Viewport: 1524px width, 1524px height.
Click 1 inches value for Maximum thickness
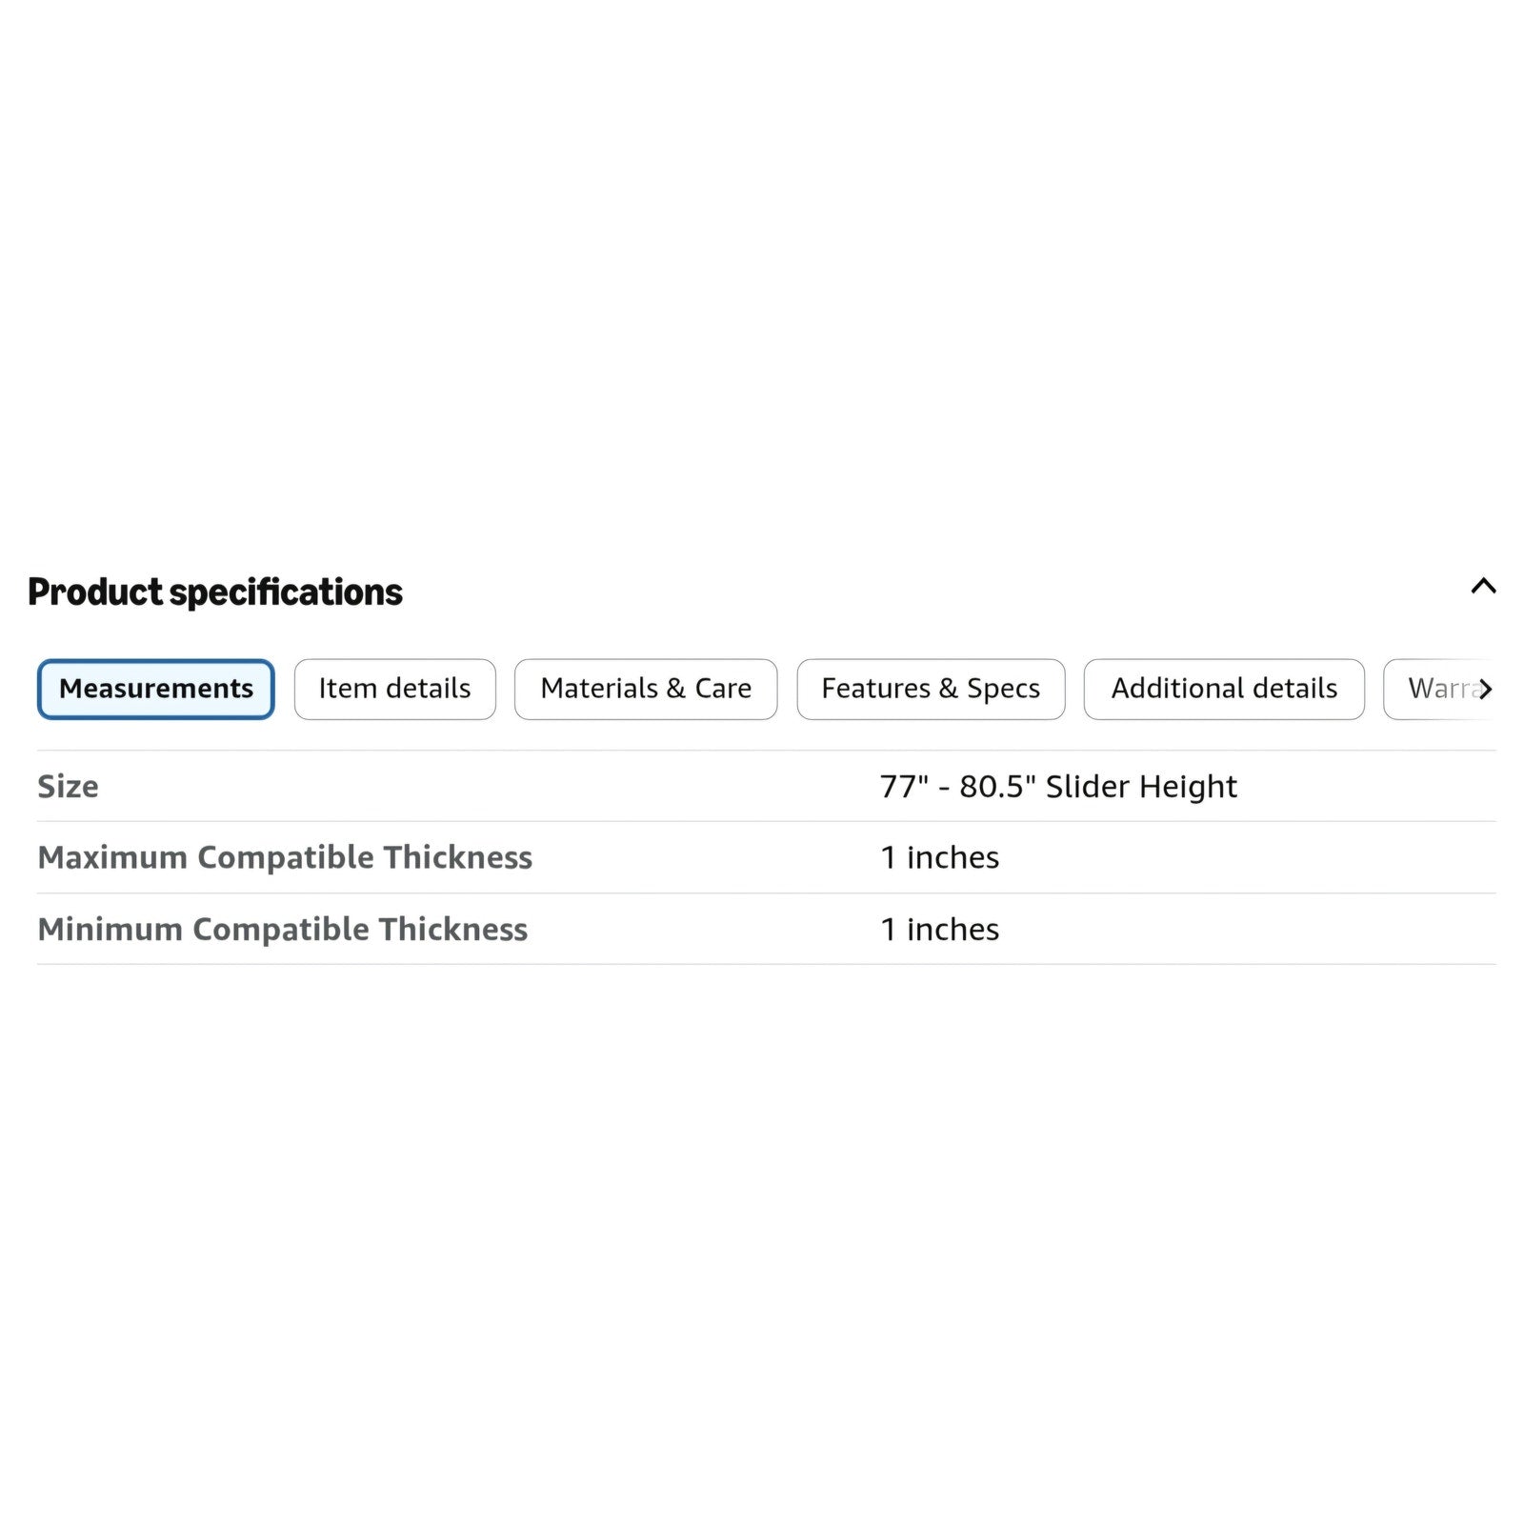pos(940,857)
